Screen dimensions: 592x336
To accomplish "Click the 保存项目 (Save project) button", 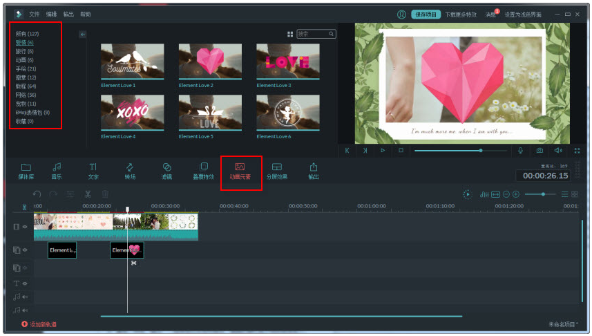I will click(425, 14).
